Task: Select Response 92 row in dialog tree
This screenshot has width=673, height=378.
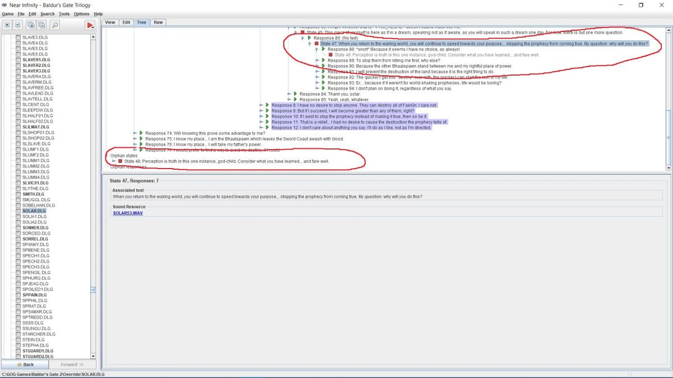Action: tap(418, 77)
